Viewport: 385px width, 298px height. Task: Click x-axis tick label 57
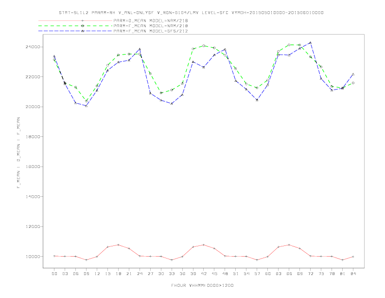pyautogui.click(x=257, y=274)
